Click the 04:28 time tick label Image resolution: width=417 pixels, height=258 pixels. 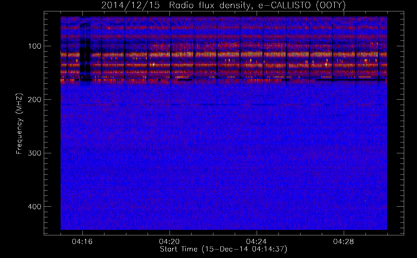344,242
